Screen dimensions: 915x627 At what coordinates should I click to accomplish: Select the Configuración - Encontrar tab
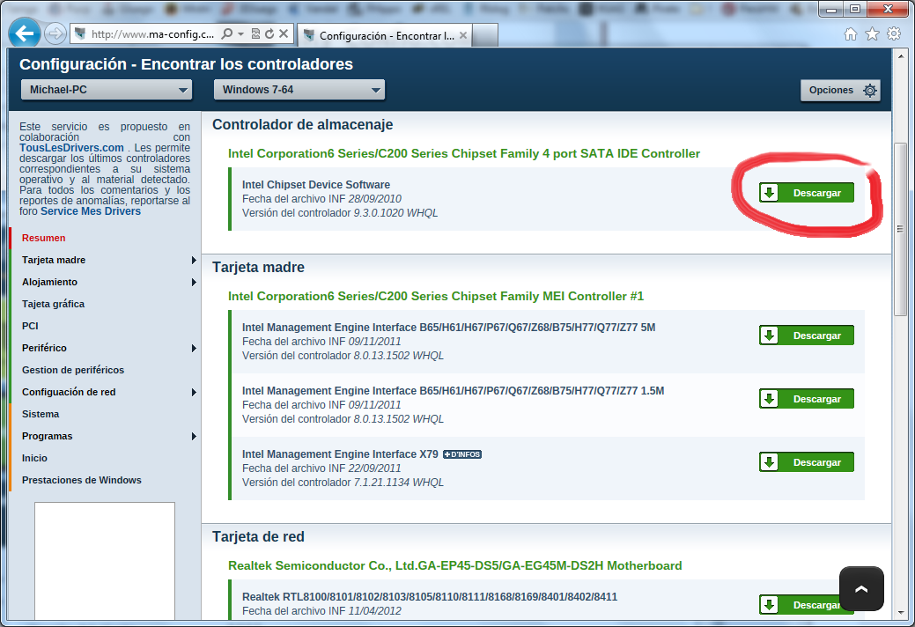pos(385,35)
